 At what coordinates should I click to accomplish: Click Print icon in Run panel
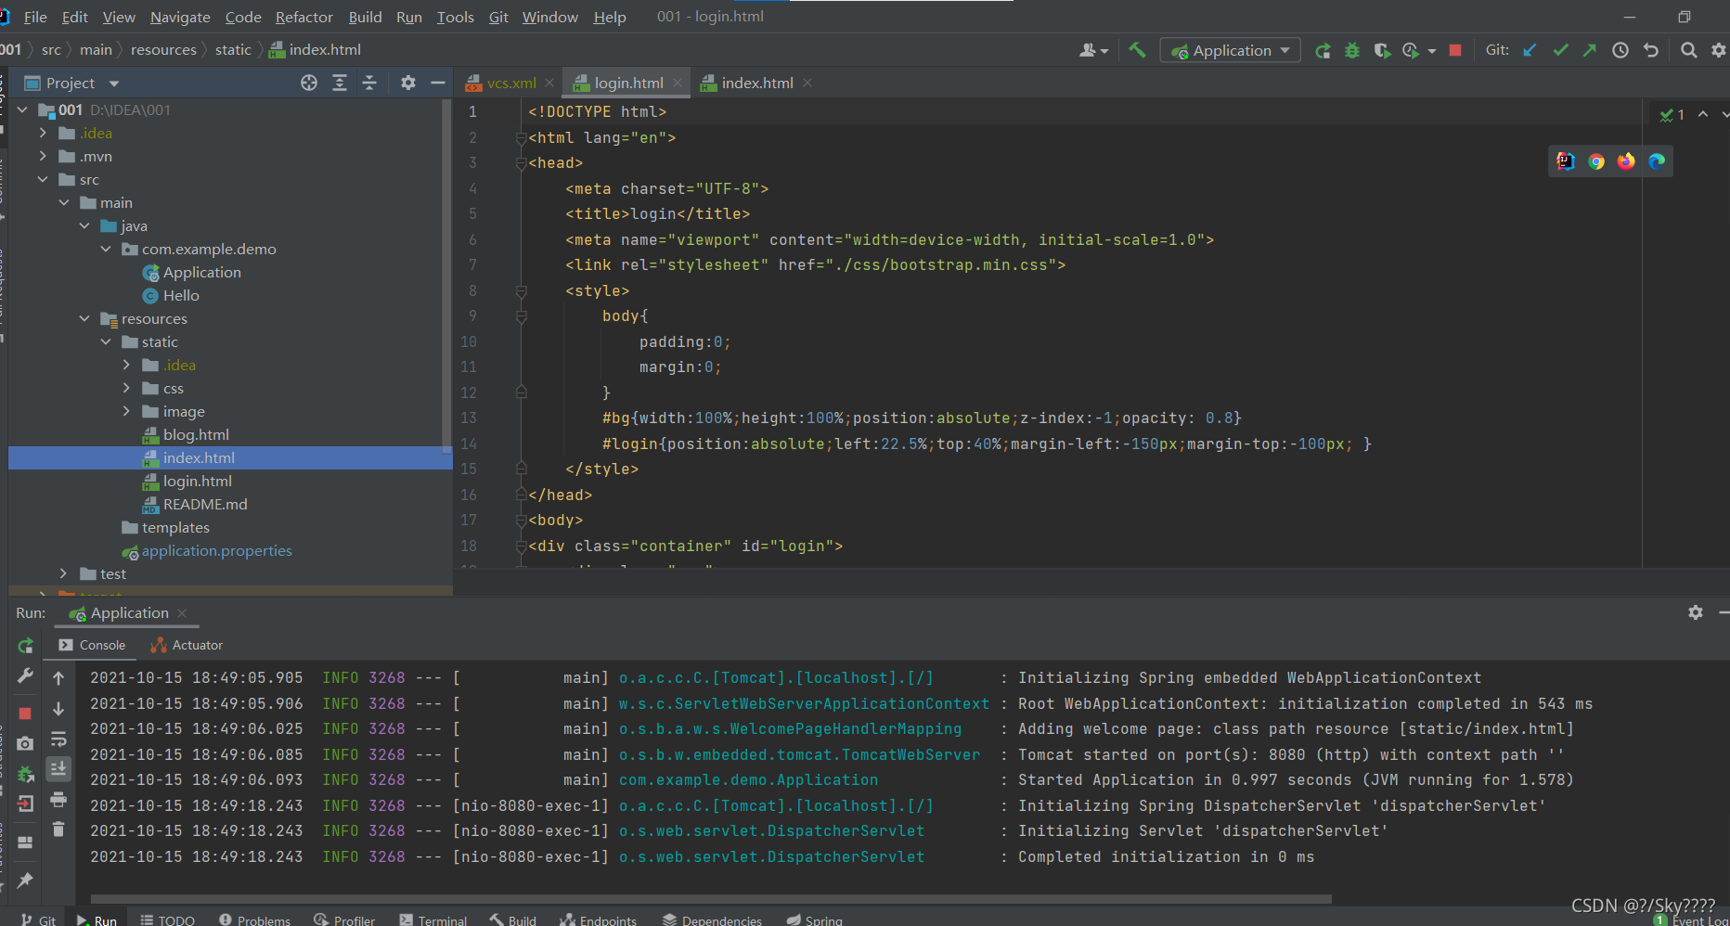point(58,799)
